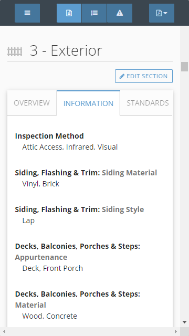Click the Inspection Method label
189x336 pixels.
[x=49, y=136]
